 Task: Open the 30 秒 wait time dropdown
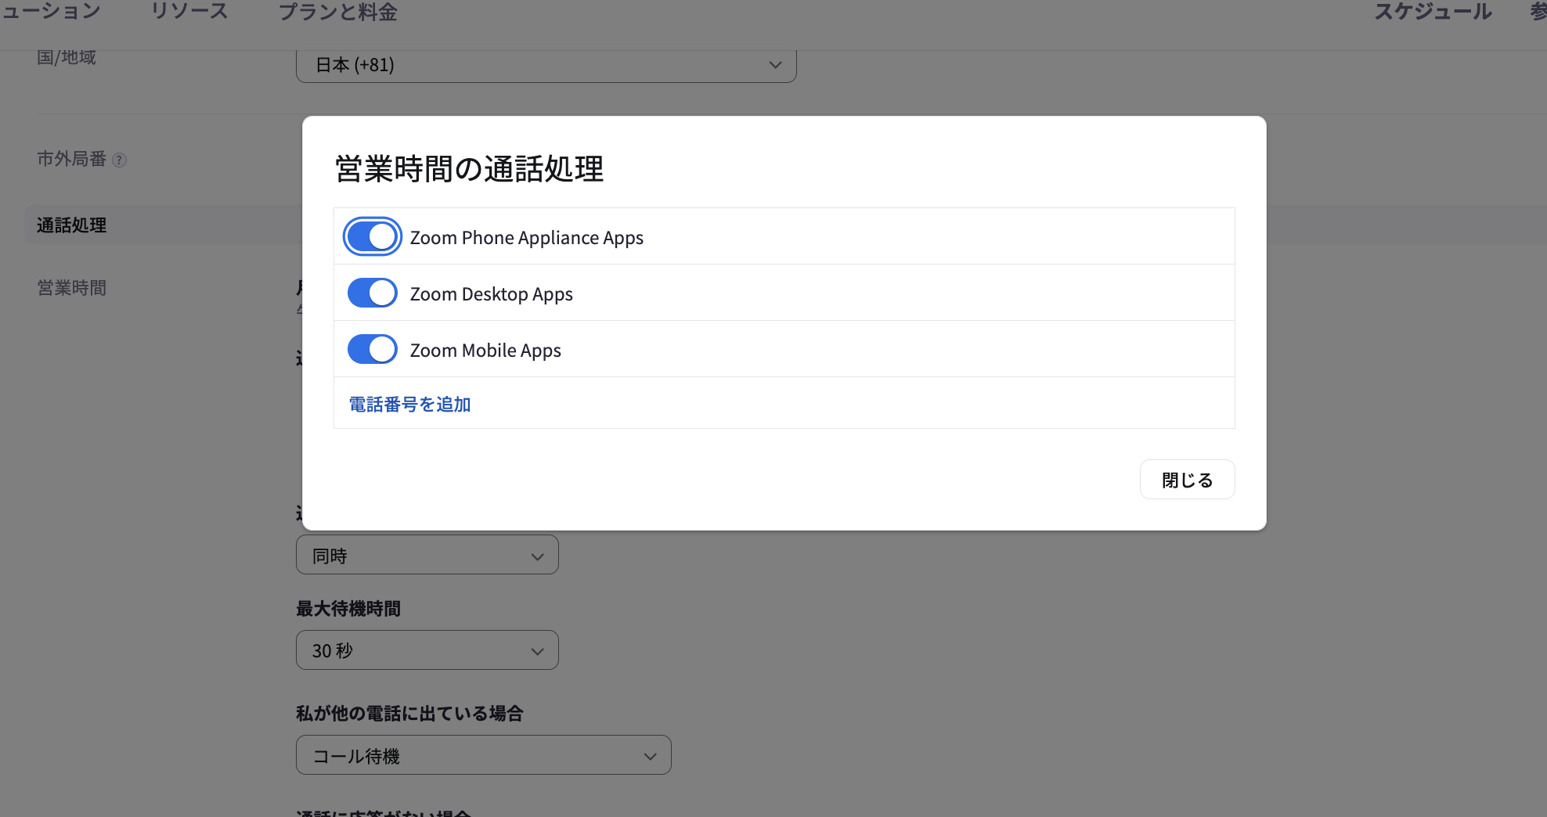427,650
